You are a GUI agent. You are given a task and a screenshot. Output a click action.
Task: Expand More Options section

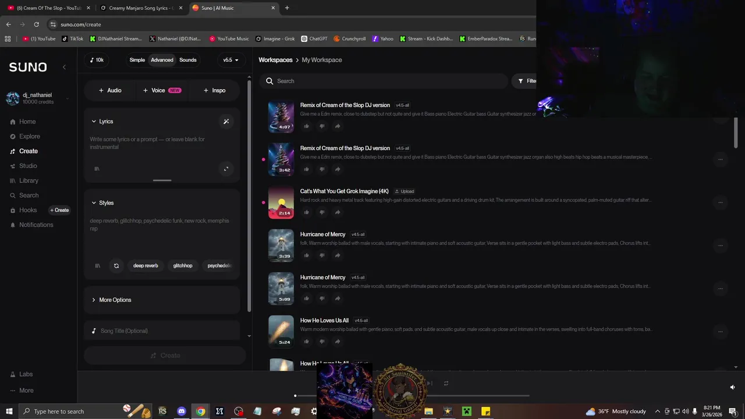111,300
